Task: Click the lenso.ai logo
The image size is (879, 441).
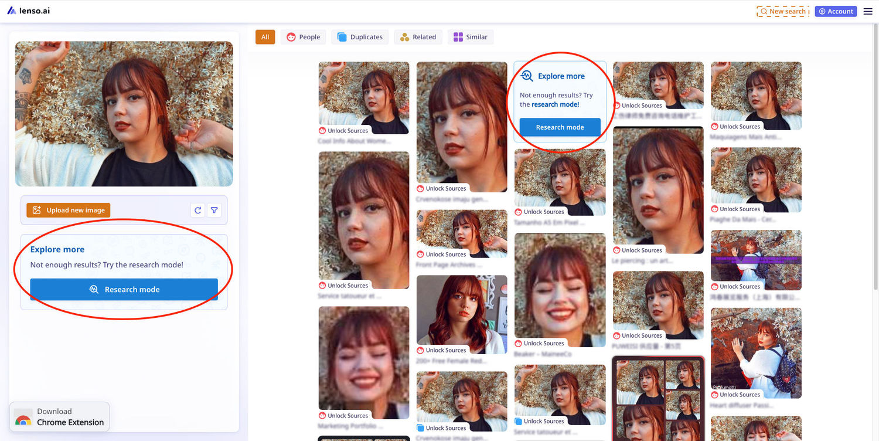Action: [x=28, y=11]
